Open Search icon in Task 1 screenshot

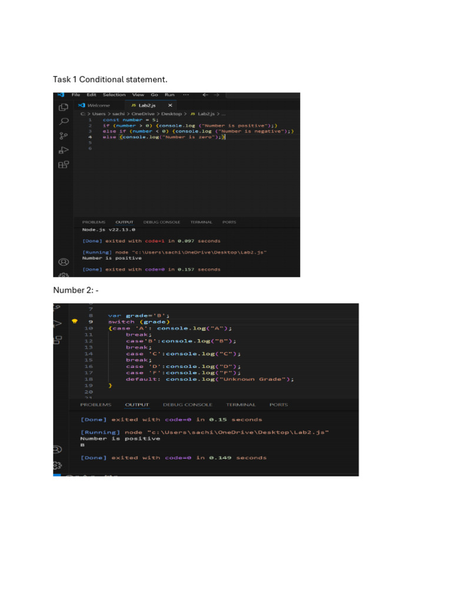[x=64, y=121]
